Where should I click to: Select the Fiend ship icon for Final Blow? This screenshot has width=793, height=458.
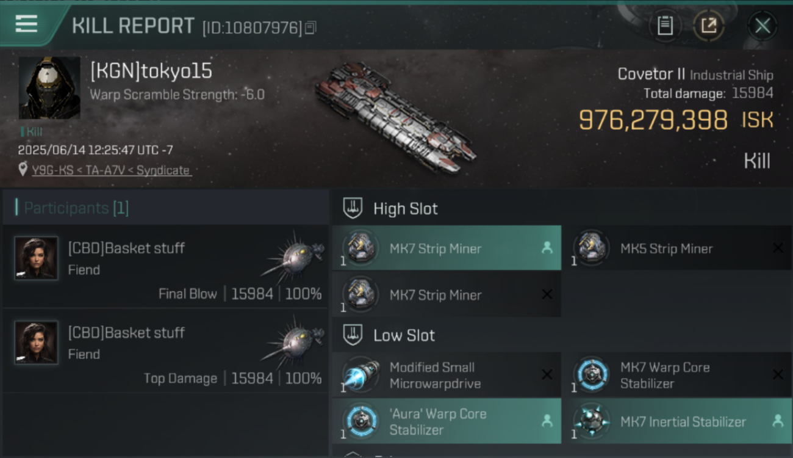point(295,256)
